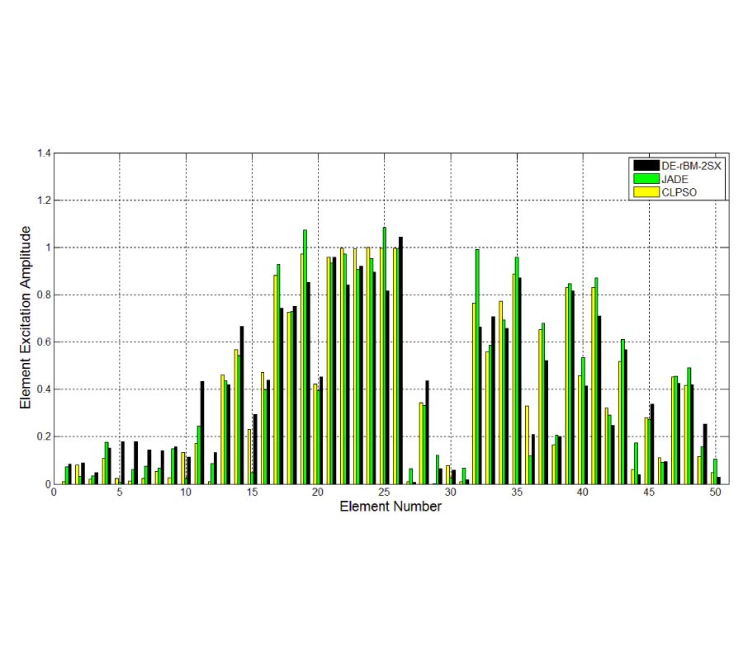Click the 0.6 tick label on y-axis

43,342
